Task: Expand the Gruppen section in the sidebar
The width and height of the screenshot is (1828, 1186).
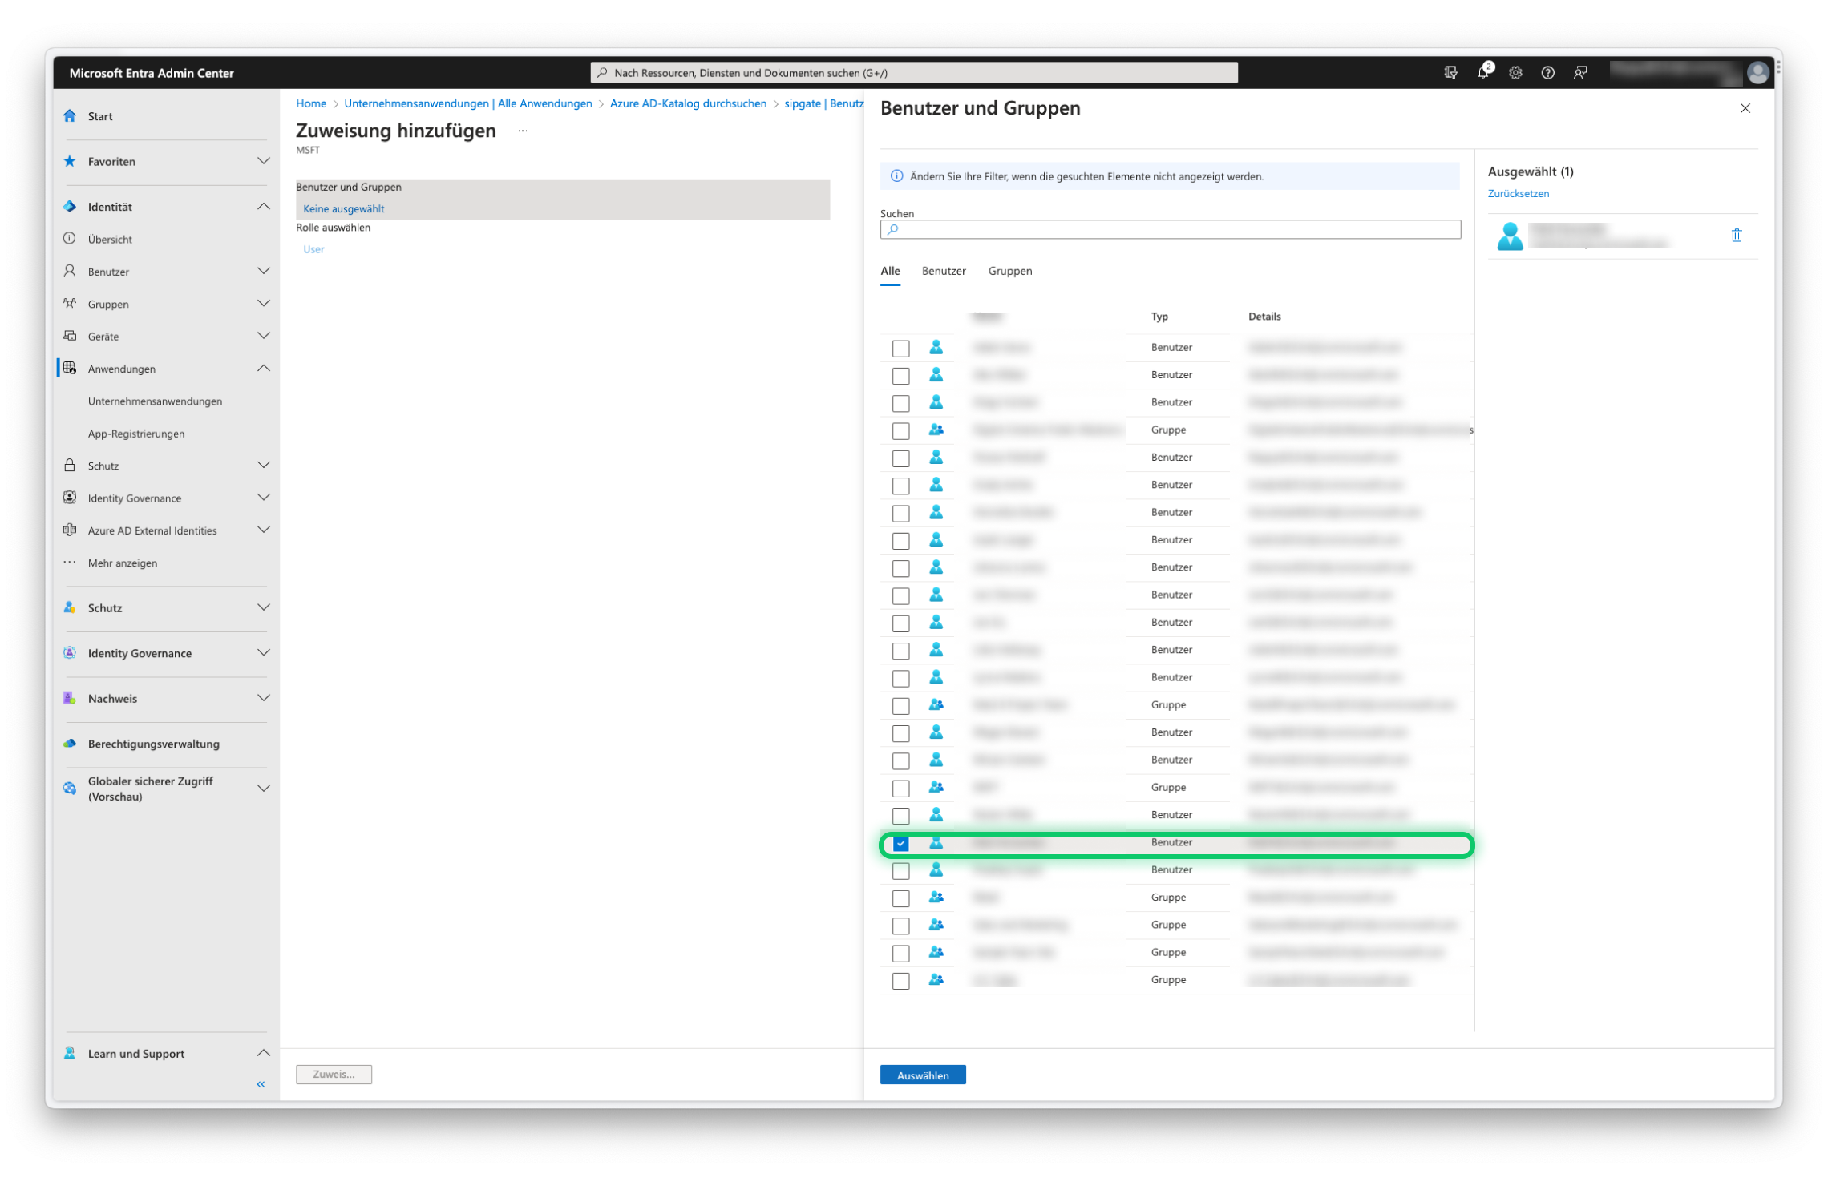Action: (x=264, y=303)
